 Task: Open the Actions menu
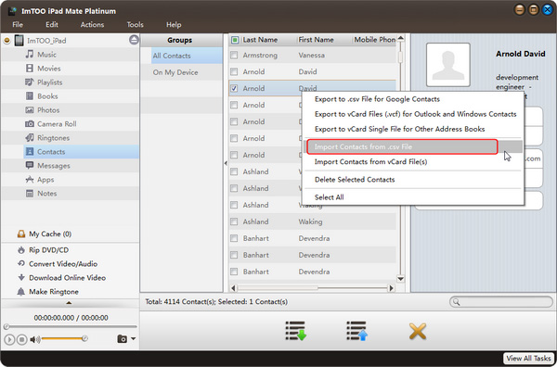(92, 24)
